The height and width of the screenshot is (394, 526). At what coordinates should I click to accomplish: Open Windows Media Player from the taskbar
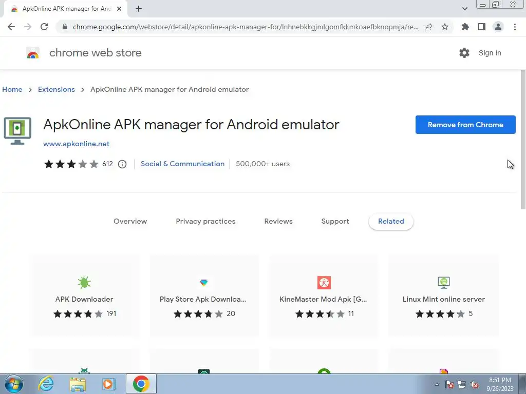point(108,384)
